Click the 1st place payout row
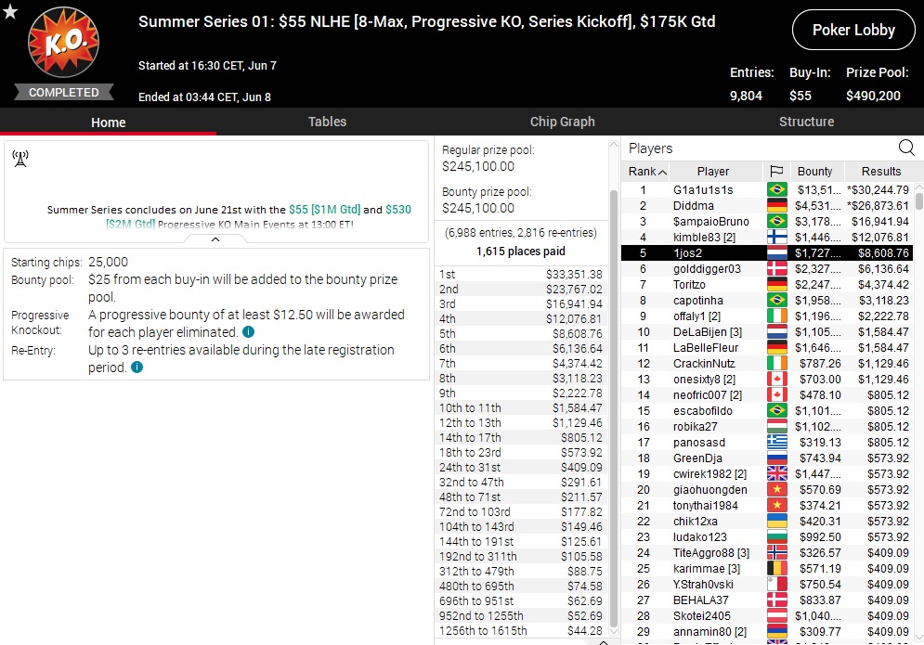This screenshot has width=924, height=645. 521,275
